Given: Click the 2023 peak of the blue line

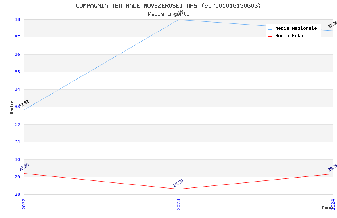Looking at the screenshot, I should point(178,20).
